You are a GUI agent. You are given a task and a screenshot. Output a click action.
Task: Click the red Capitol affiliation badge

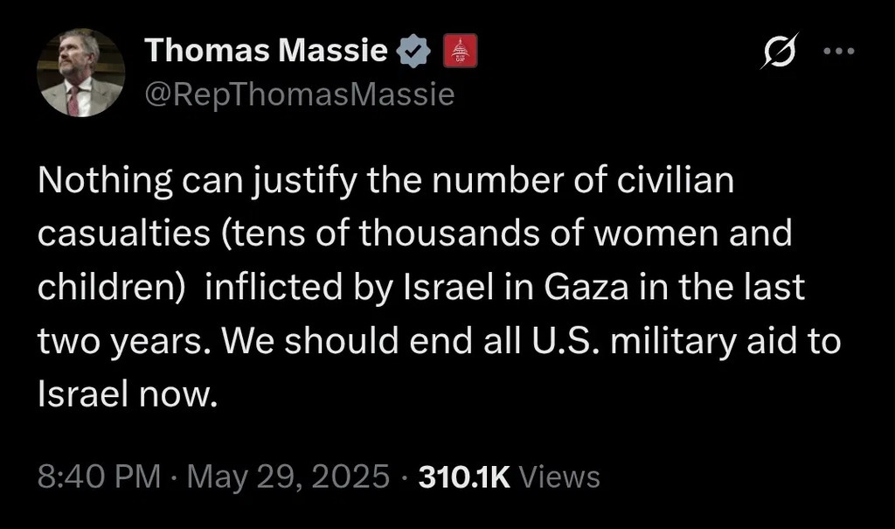[461, 52]
